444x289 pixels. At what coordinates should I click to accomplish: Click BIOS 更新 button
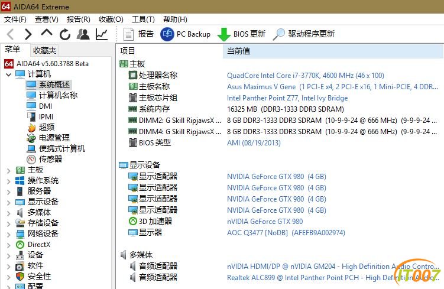pos(241,34)
